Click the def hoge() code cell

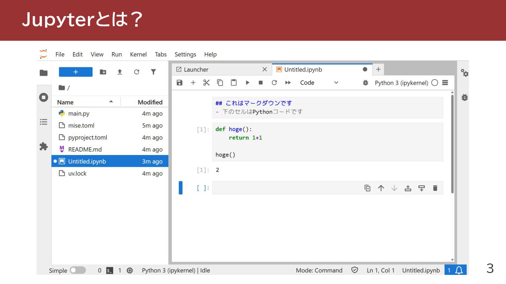click(327, 142)
